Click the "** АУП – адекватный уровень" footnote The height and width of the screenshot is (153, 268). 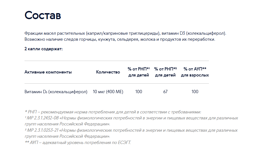[x=78, y=143]
